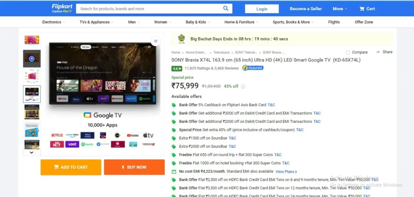Viewport: 414px width, 197px height.
Task: Click the YouTube logo in app list
Action: (133, 135)
